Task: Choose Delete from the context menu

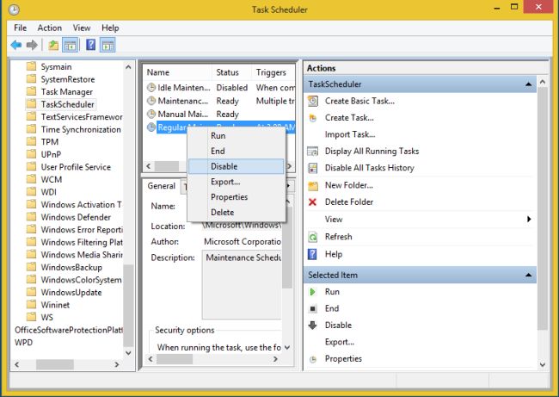Action: click(x=236, y=213)
